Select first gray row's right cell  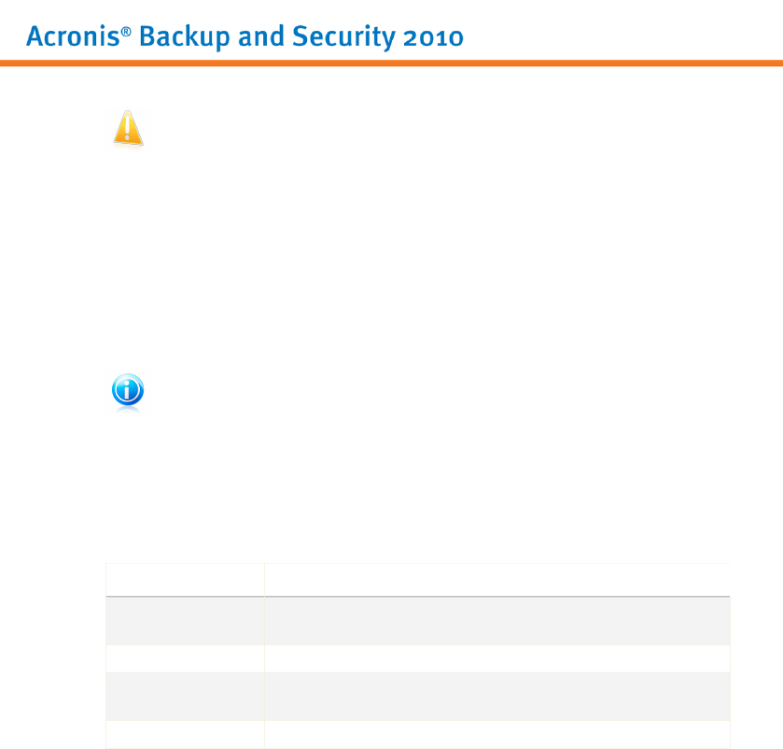(497, 621)
